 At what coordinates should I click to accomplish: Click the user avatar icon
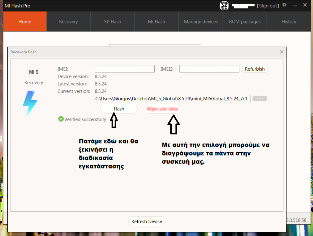click(x=224, y=6)
